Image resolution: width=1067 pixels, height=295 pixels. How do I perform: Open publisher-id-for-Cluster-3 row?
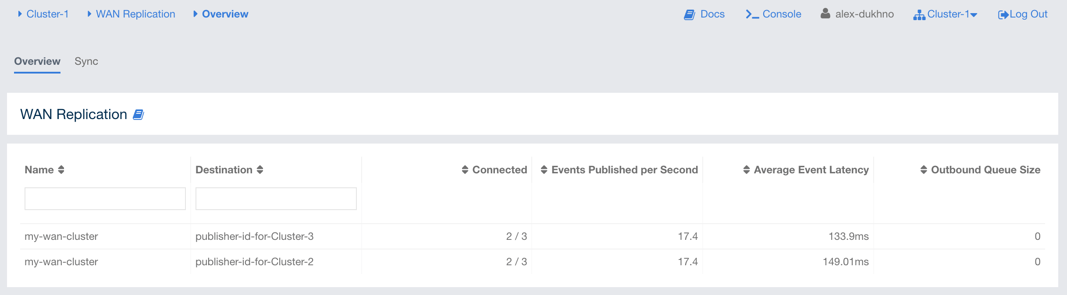tap(254, 236)
